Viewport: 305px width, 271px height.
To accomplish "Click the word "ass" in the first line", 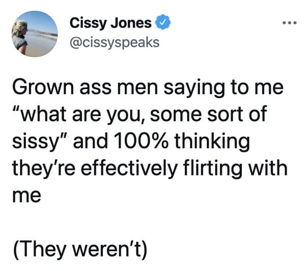I will coord(96,88).
